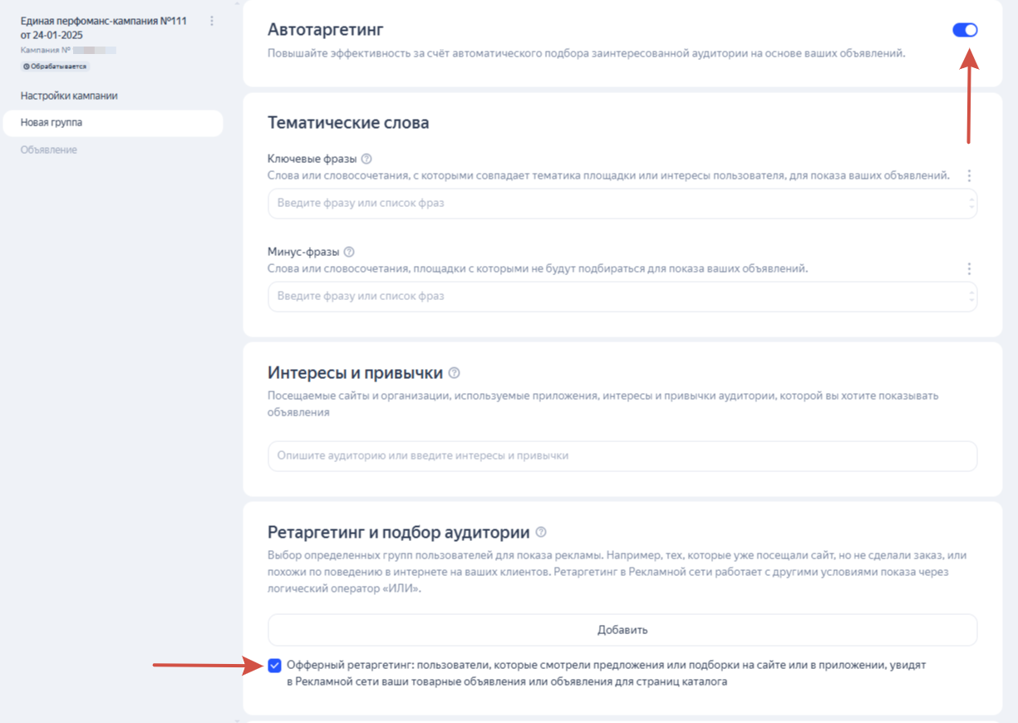Disable the Автотаргетинг toggle switch
The image size is (1018, 723).
[965, 30]
